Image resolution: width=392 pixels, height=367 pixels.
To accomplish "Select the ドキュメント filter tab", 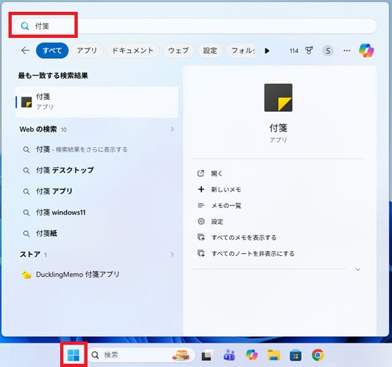I will click(x=133, y=50).
